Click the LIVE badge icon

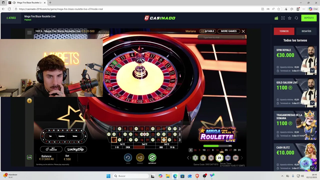29,157
